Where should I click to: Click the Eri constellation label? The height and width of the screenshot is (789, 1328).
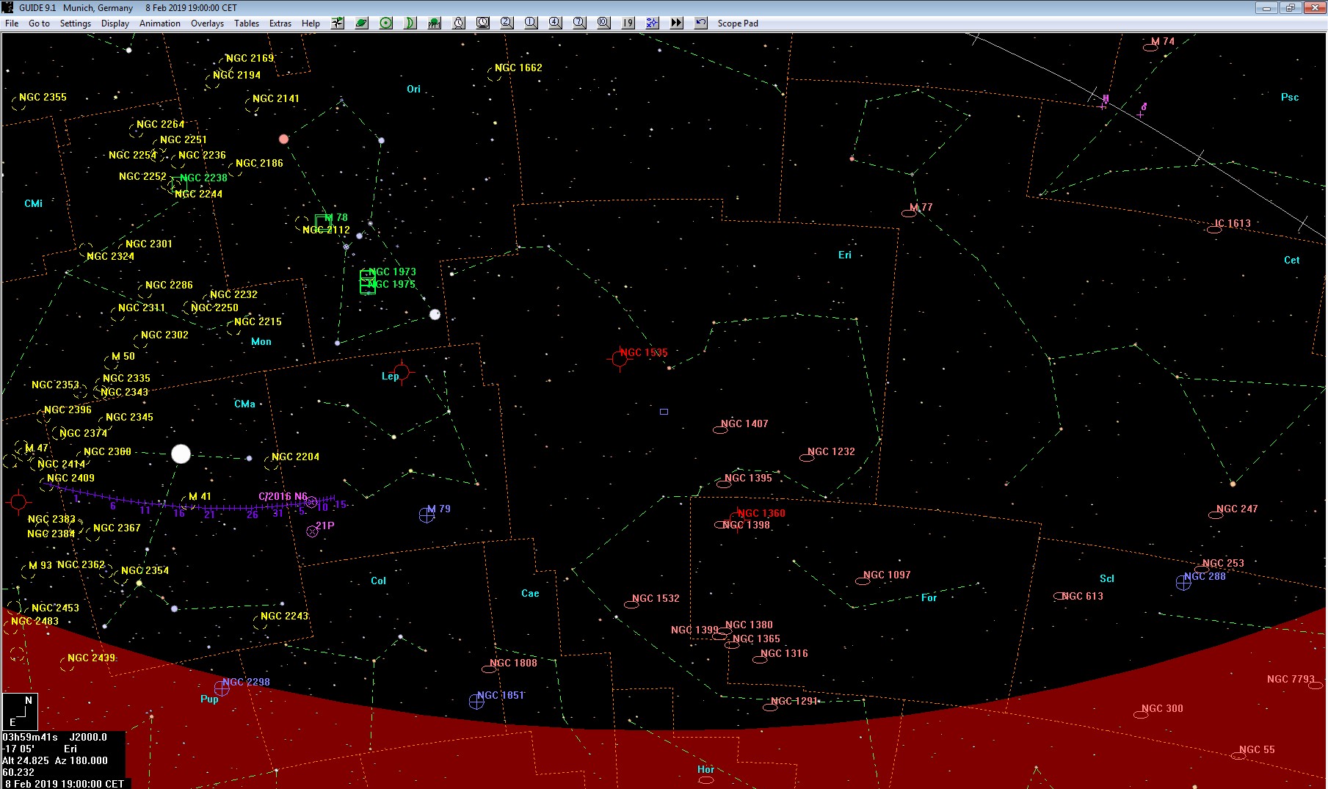point(845,255)
